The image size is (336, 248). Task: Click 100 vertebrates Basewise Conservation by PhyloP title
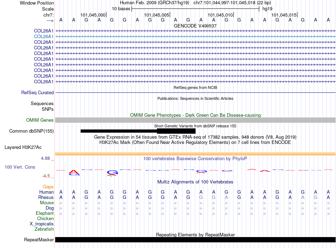[x=195, y=159]
